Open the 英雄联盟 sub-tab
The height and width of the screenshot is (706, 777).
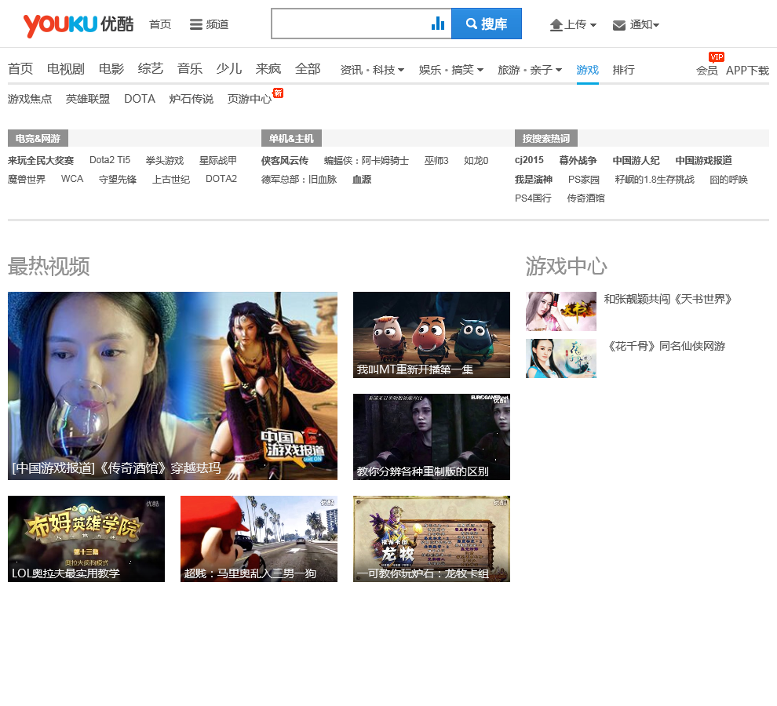(88, 99)
